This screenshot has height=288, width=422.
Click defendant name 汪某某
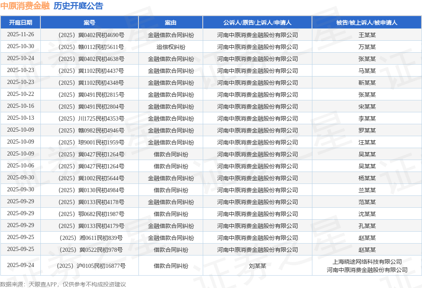(367, 142)
